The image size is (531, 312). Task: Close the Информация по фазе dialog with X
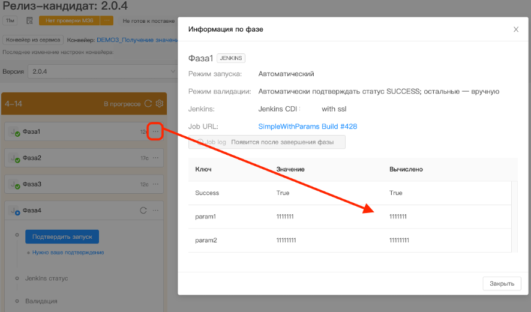(515, 29)
